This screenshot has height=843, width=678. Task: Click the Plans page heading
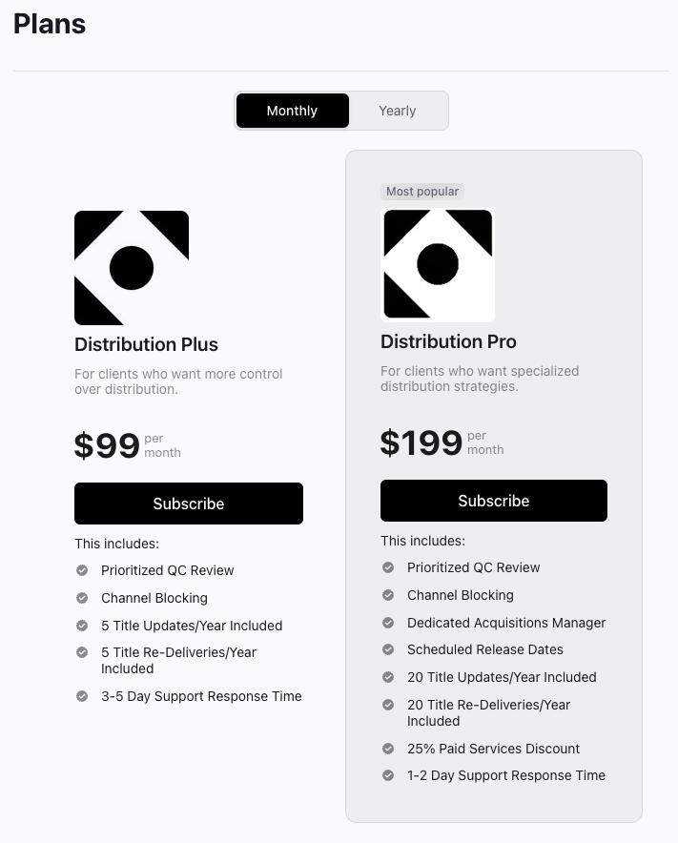click(x=49, y=23)
